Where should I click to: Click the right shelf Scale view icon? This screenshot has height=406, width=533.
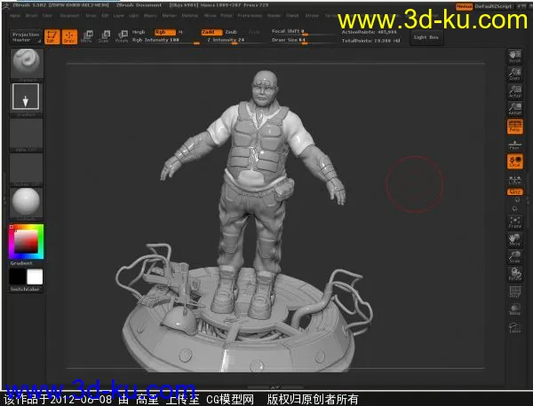[515, 257]
